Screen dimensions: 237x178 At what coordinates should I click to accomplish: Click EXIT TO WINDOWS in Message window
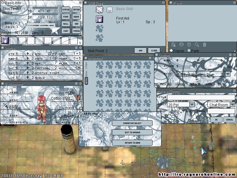coord(132,132)
